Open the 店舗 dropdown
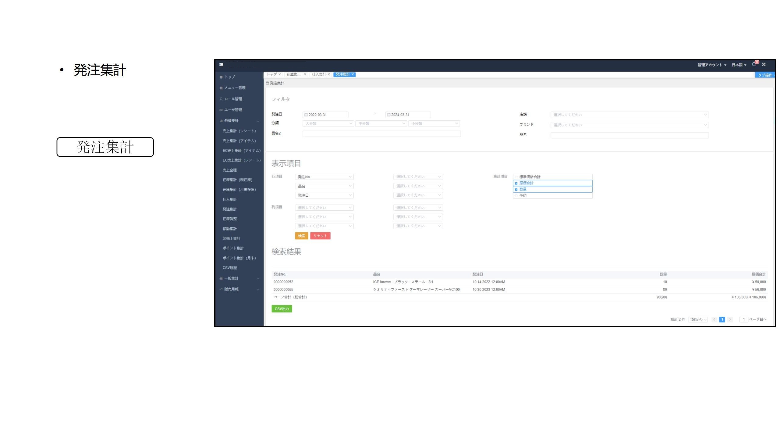 tap(629, 115)
